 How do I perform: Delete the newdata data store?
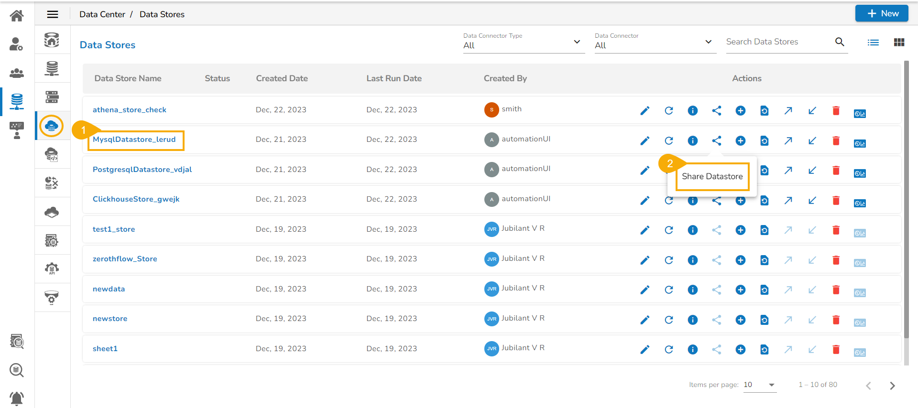(836, 290)
